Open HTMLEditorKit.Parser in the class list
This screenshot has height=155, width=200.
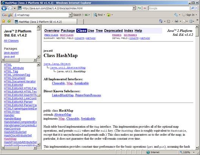(x=19, y=102)
